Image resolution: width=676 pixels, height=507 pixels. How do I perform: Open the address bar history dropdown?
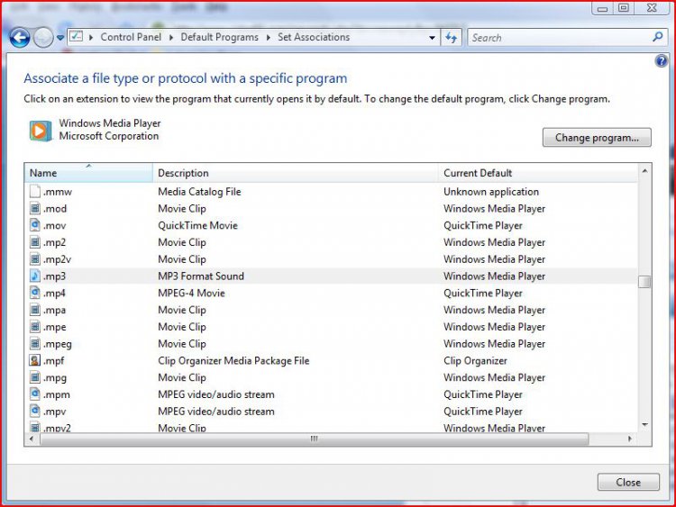432,38
